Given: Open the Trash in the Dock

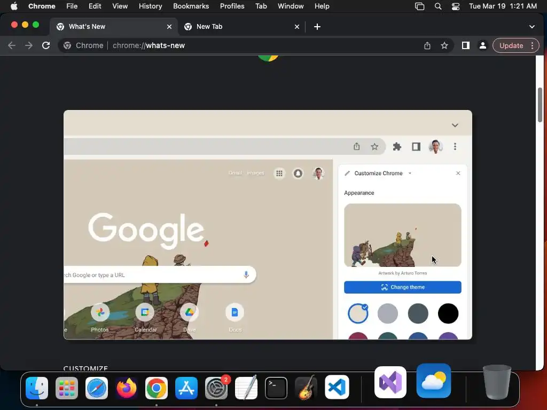Looking at the screenshot, I should 497,382.
